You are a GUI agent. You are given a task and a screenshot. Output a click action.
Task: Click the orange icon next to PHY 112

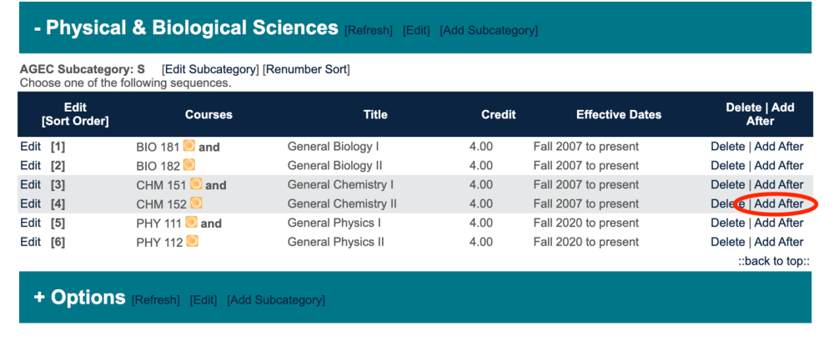[192, 242]
